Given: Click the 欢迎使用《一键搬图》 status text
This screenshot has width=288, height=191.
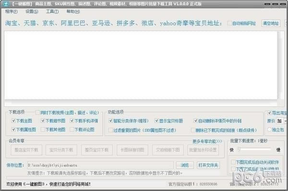Looking at the screenshot, I should pos(48,184).
